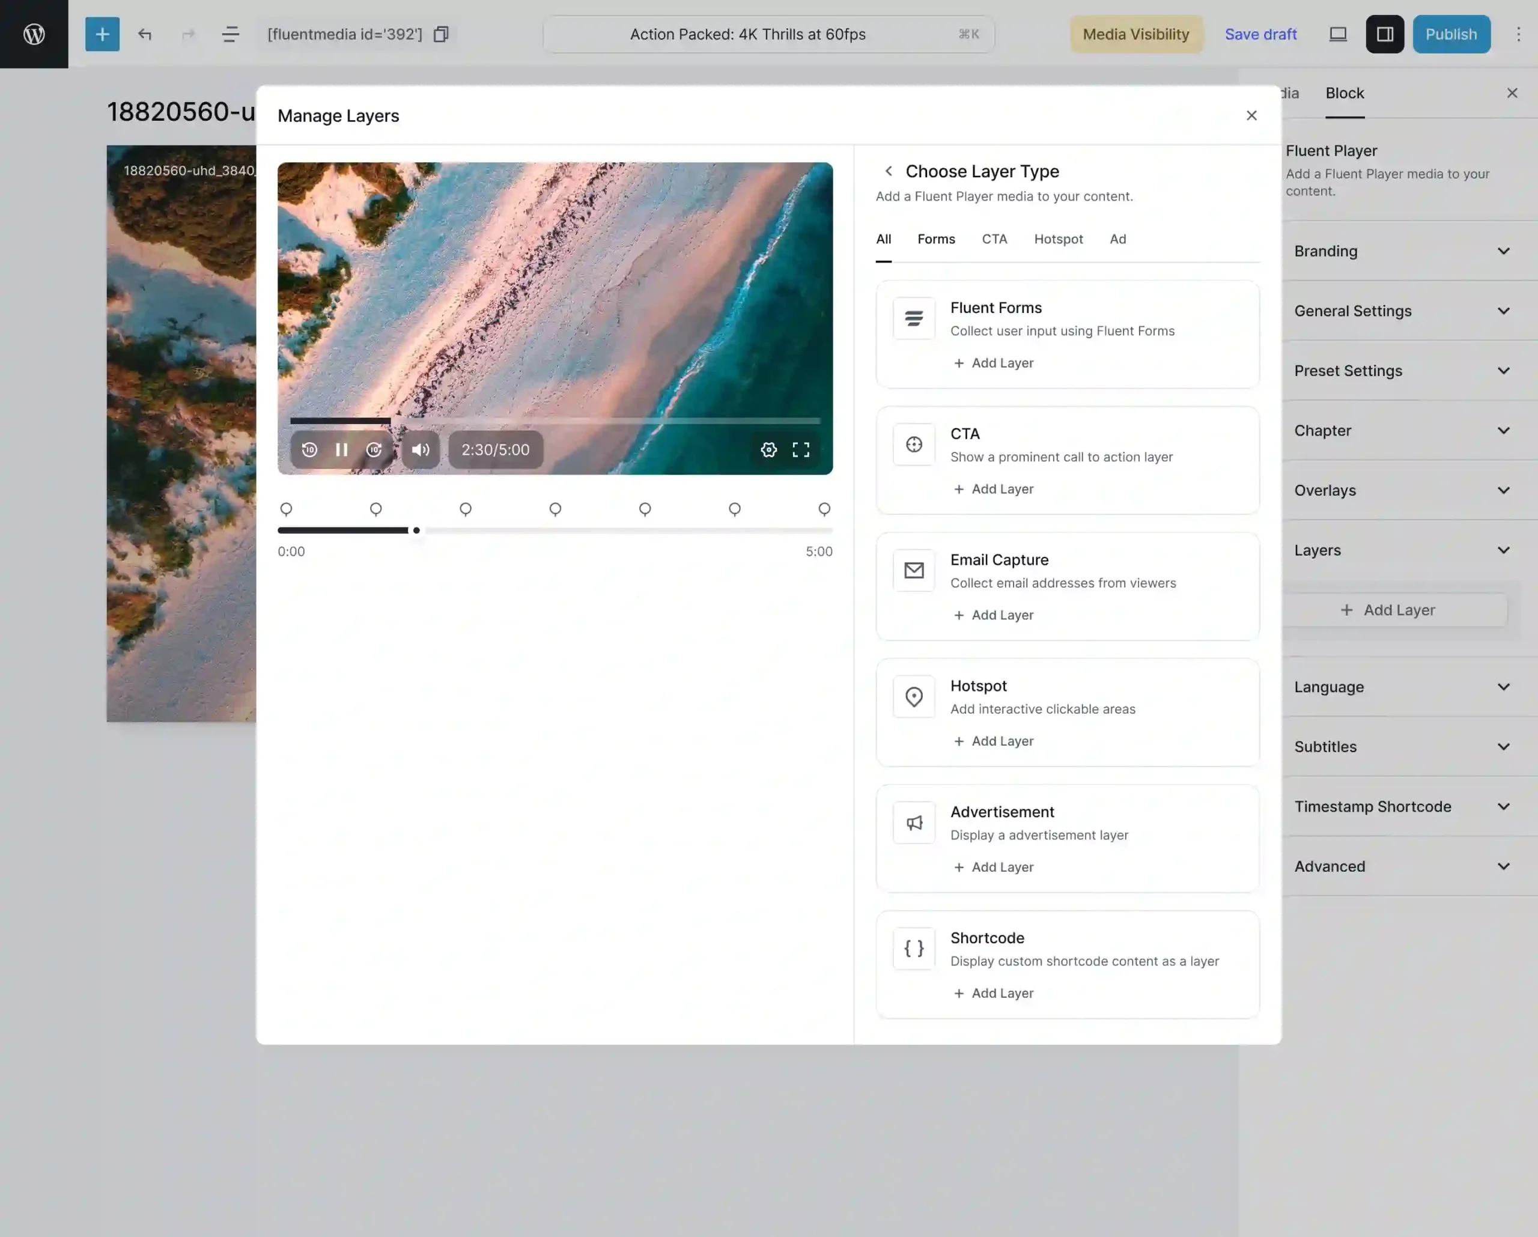This screenshot has width=1538, height=1237.
Task: Open the player settings gear
Action: click(x=769, y=449)
